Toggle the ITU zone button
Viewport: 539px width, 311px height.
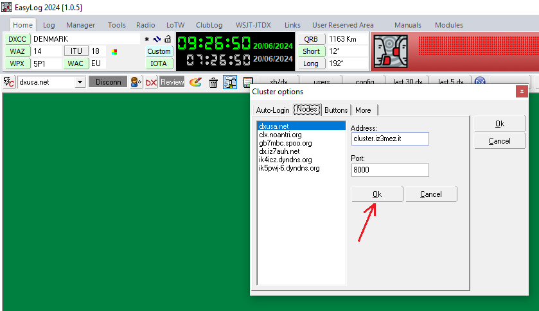click(75, 51)
